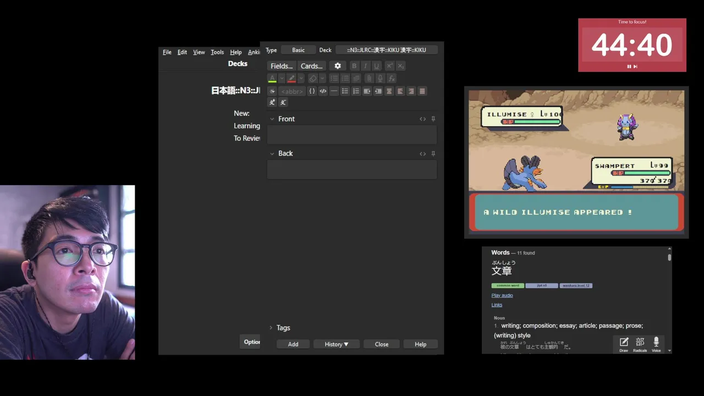Click the Close button in Add dialog
704x396 pixels.
[x=382, y=344]
